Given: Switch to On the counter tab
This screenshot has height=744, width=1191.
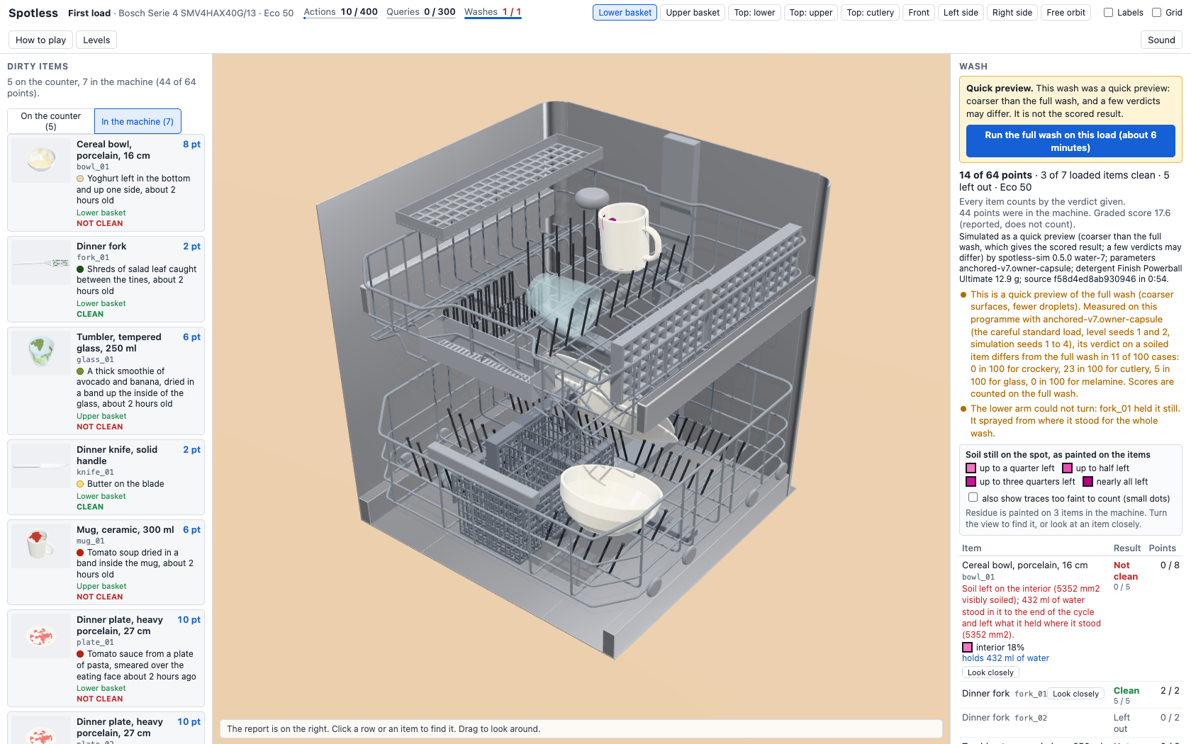Looking at the screenshot, I should coord(51,121).
